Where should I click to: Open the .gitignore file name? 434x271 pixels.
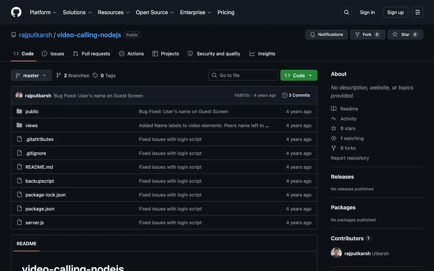pos(35,153)
